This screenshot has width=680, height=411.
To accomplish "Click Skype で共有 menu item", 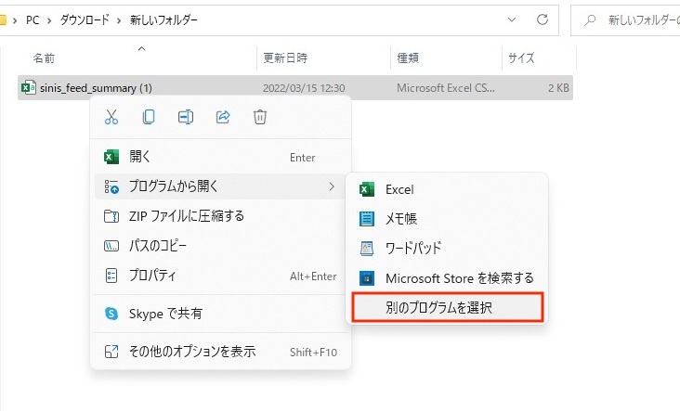I will tap(165, 315).
